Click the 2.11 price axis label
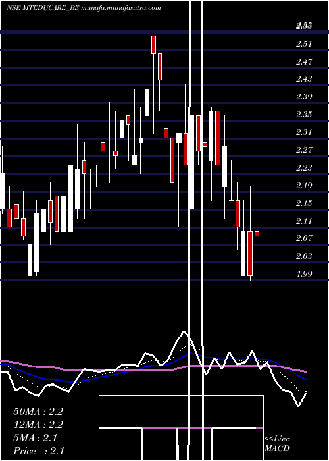 (x=304, y=221)
